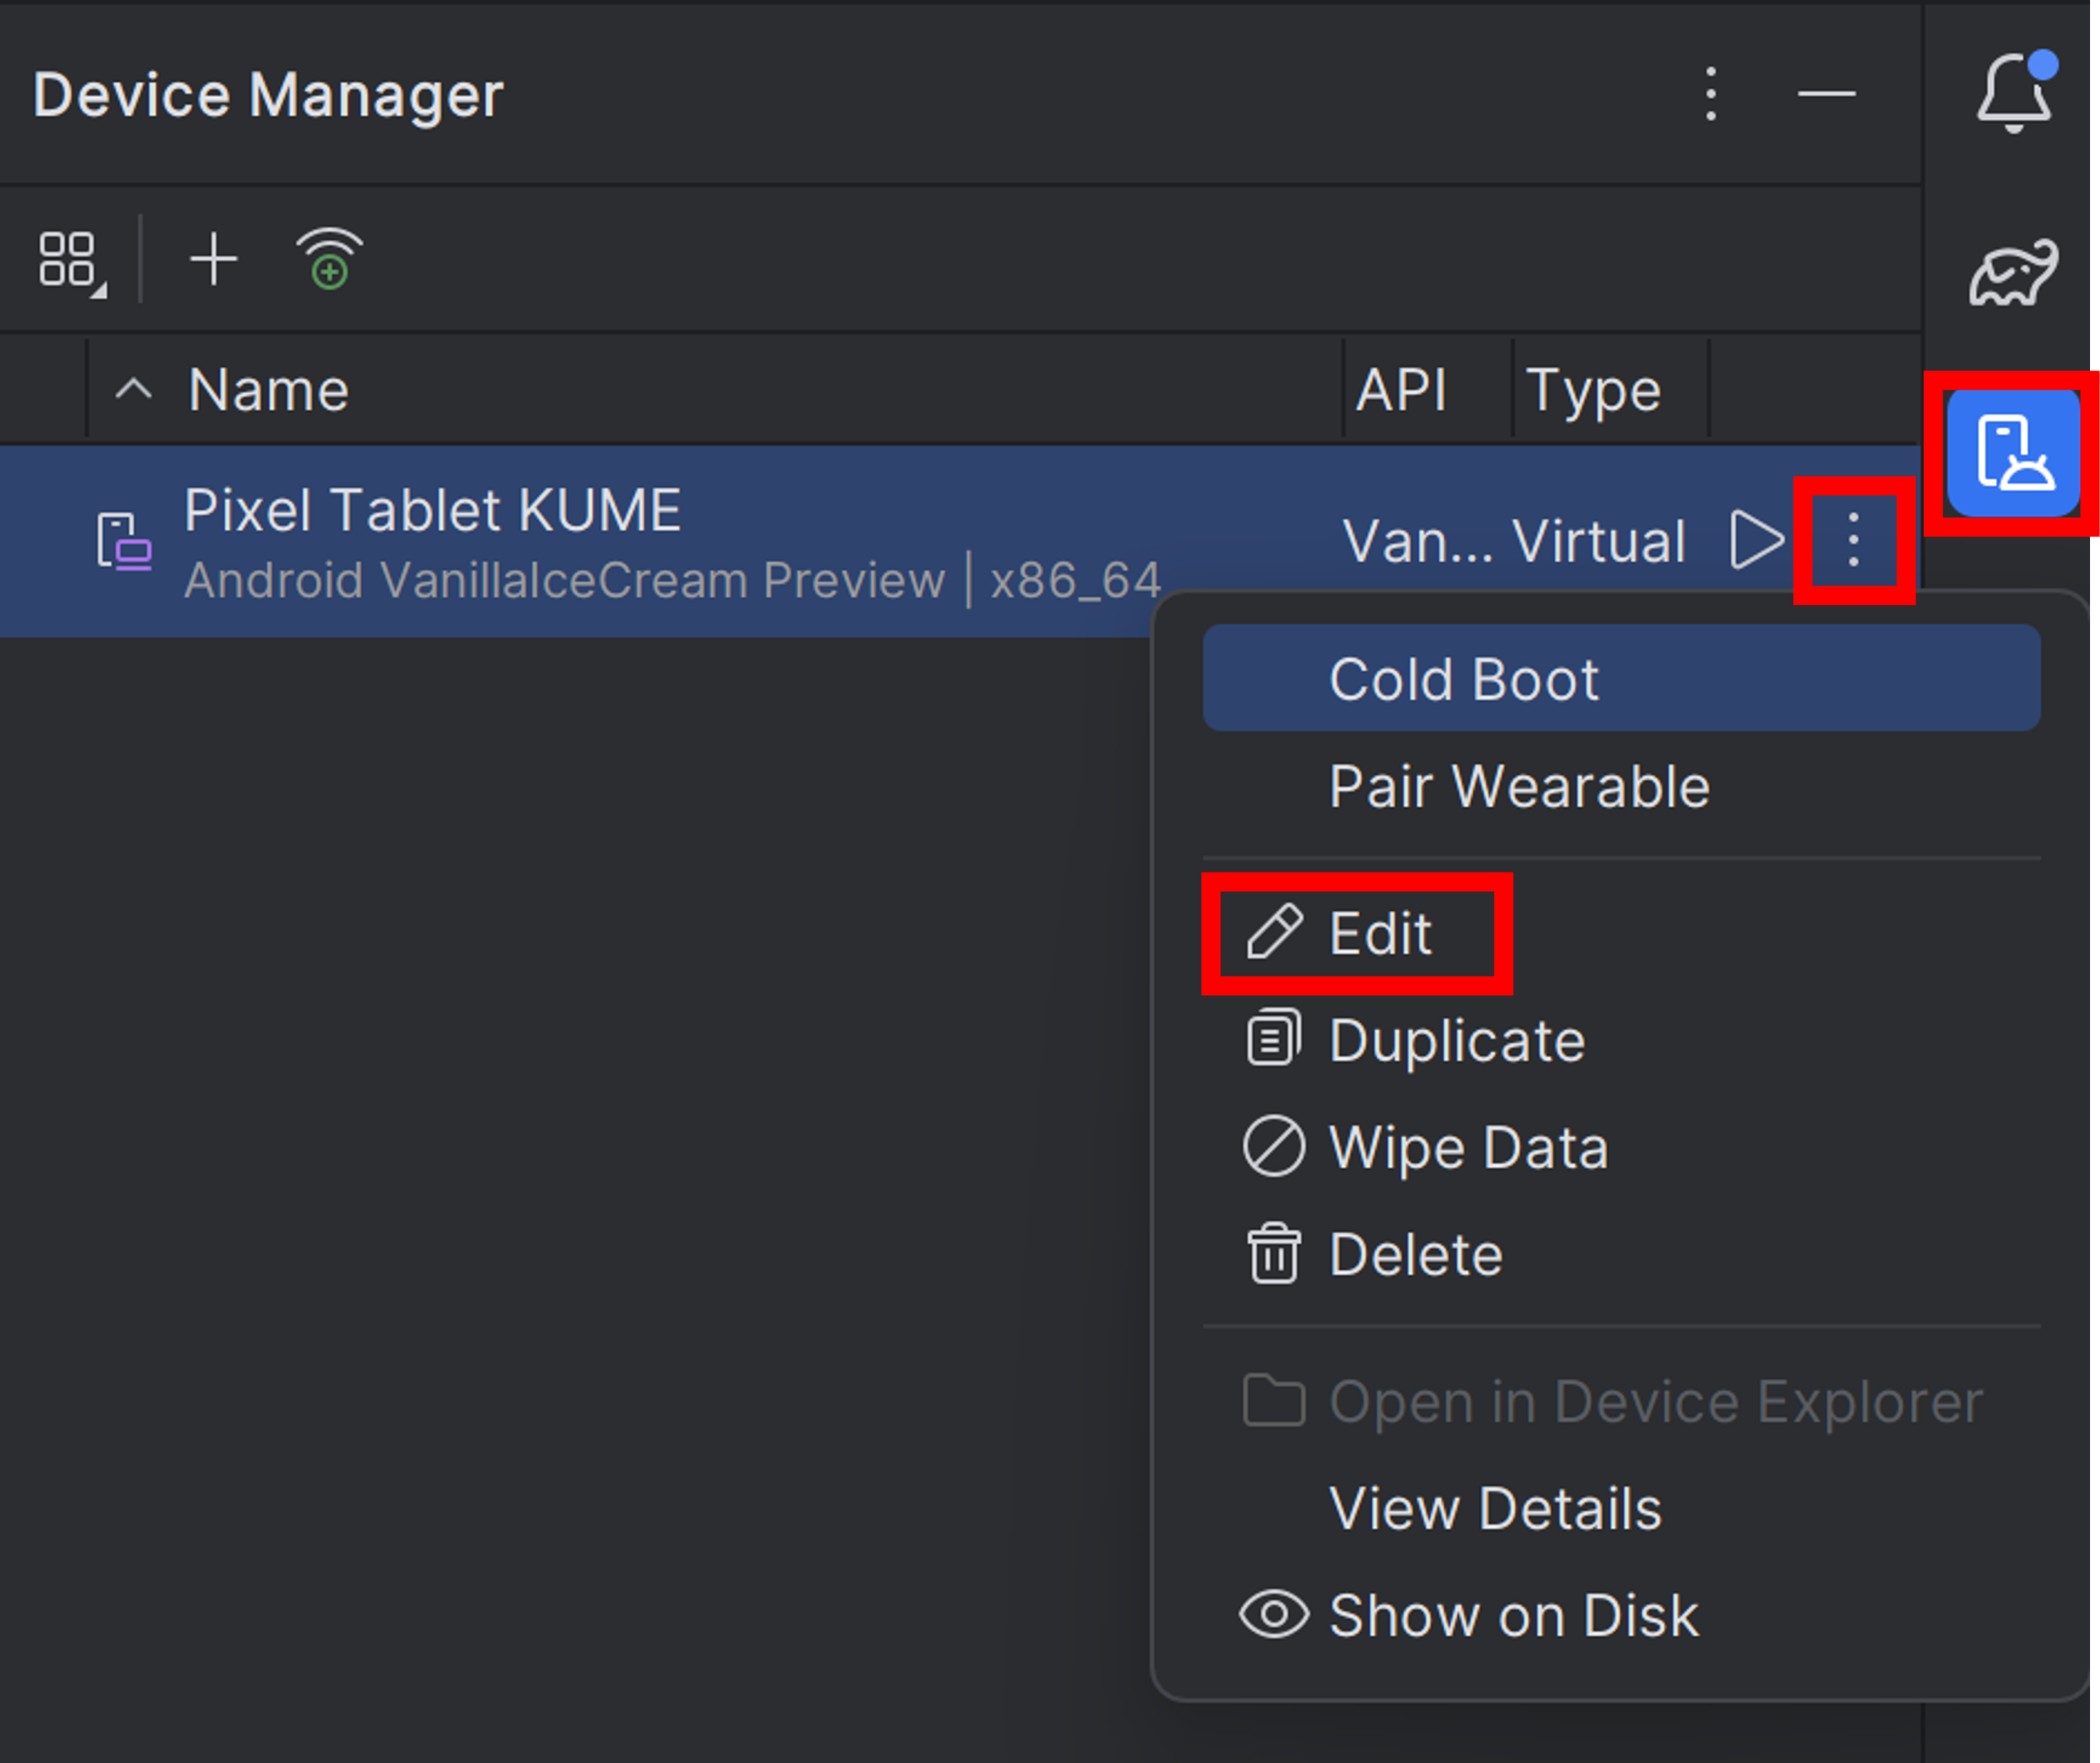The image size is (2100, 1763).
Task: Choose Wipe Data menu entry
Action: [x=1621, y=1147]
